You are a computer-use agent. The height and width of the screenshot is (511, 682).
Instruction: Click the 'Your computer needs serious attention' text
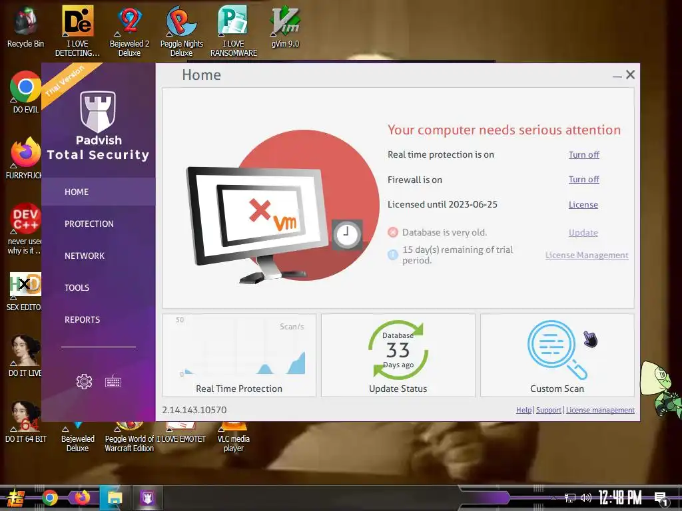coord(504,130)
